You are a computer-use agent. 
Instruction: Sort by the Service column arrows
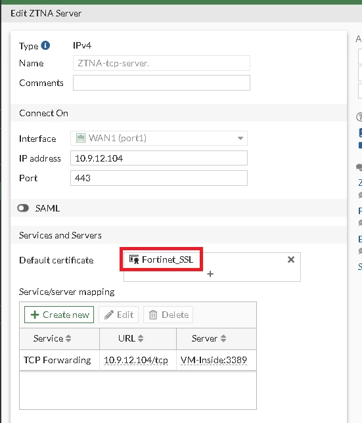point(68,338)
